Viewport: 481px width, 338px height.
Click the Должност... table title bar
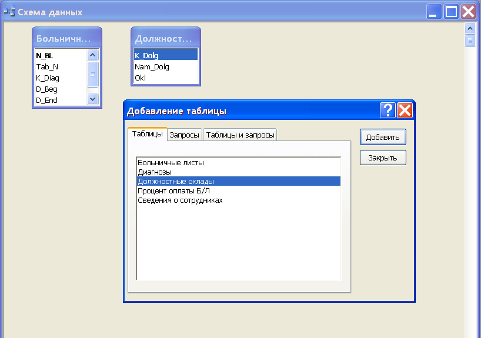tap(166, 38)
